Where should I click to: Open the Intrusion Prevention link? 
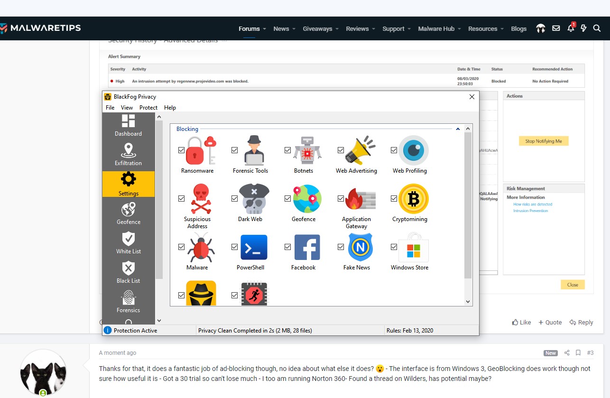click(530, 211)
